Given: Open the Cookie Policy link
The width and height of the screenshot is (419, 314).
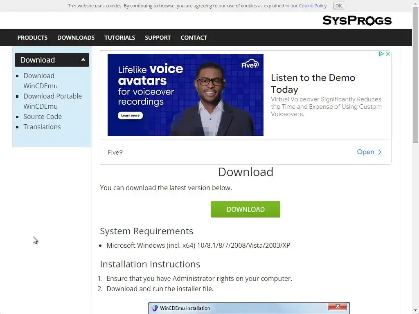Looking at the screenshot, I should pyautogui.click(x=312, y=6).
